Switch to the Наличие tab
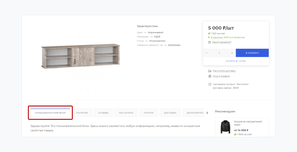The image size is (297, 152). (82, 113)
